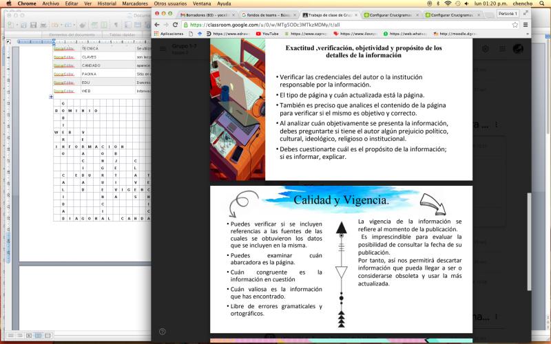This screenshot has width=551, height=344.
Task: Switch to the fondos de teams tab
Action: (269, 15)
